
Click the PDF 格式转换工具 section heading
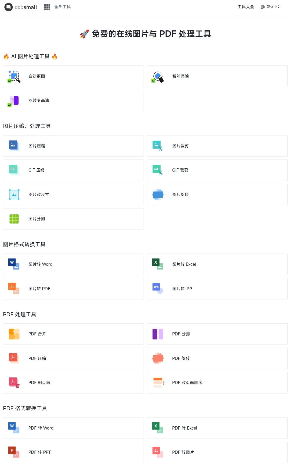25,408
